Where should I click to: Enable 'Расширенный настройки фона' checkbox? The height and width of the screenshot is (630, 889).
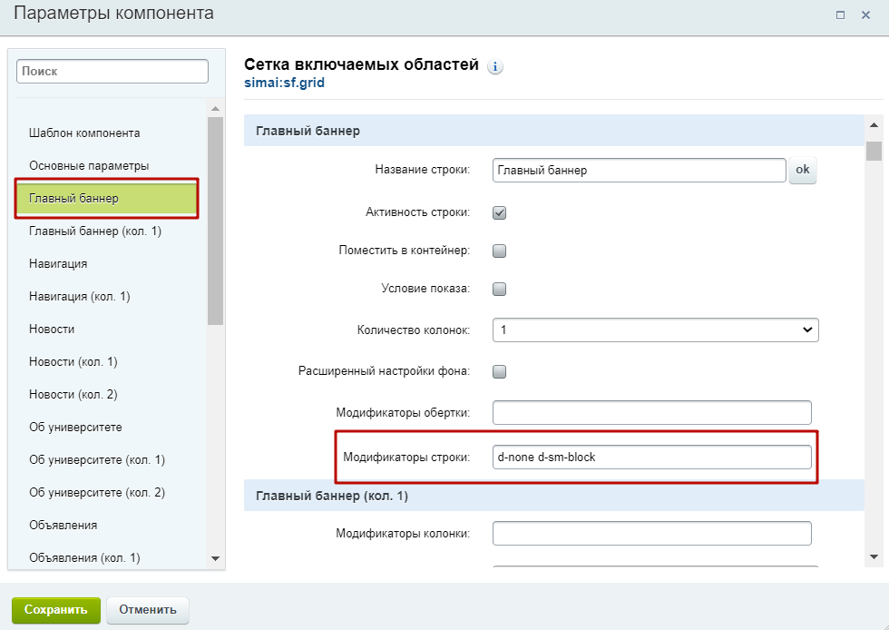click(499, 371)
